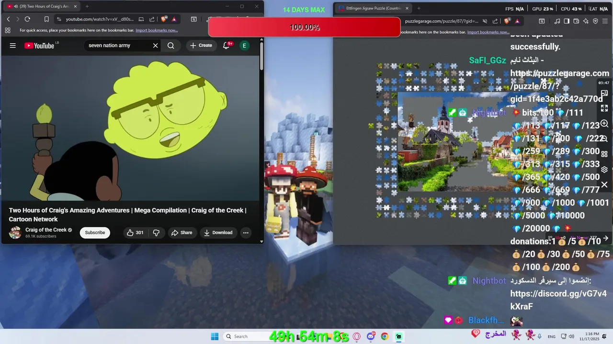The image size is (613, 344).
Task: Bookmark the YouTube page
Action: coord(46,19)
